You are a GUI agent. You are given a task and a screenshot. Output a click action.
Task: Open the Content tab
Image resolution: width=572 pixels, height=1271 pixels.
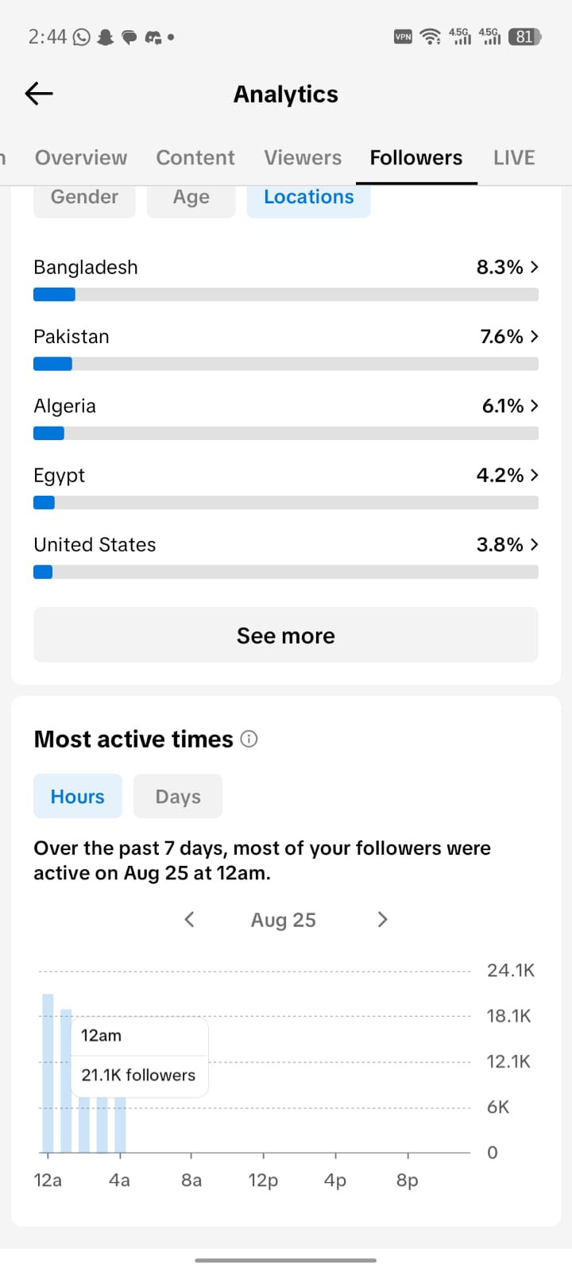(195, 157)
